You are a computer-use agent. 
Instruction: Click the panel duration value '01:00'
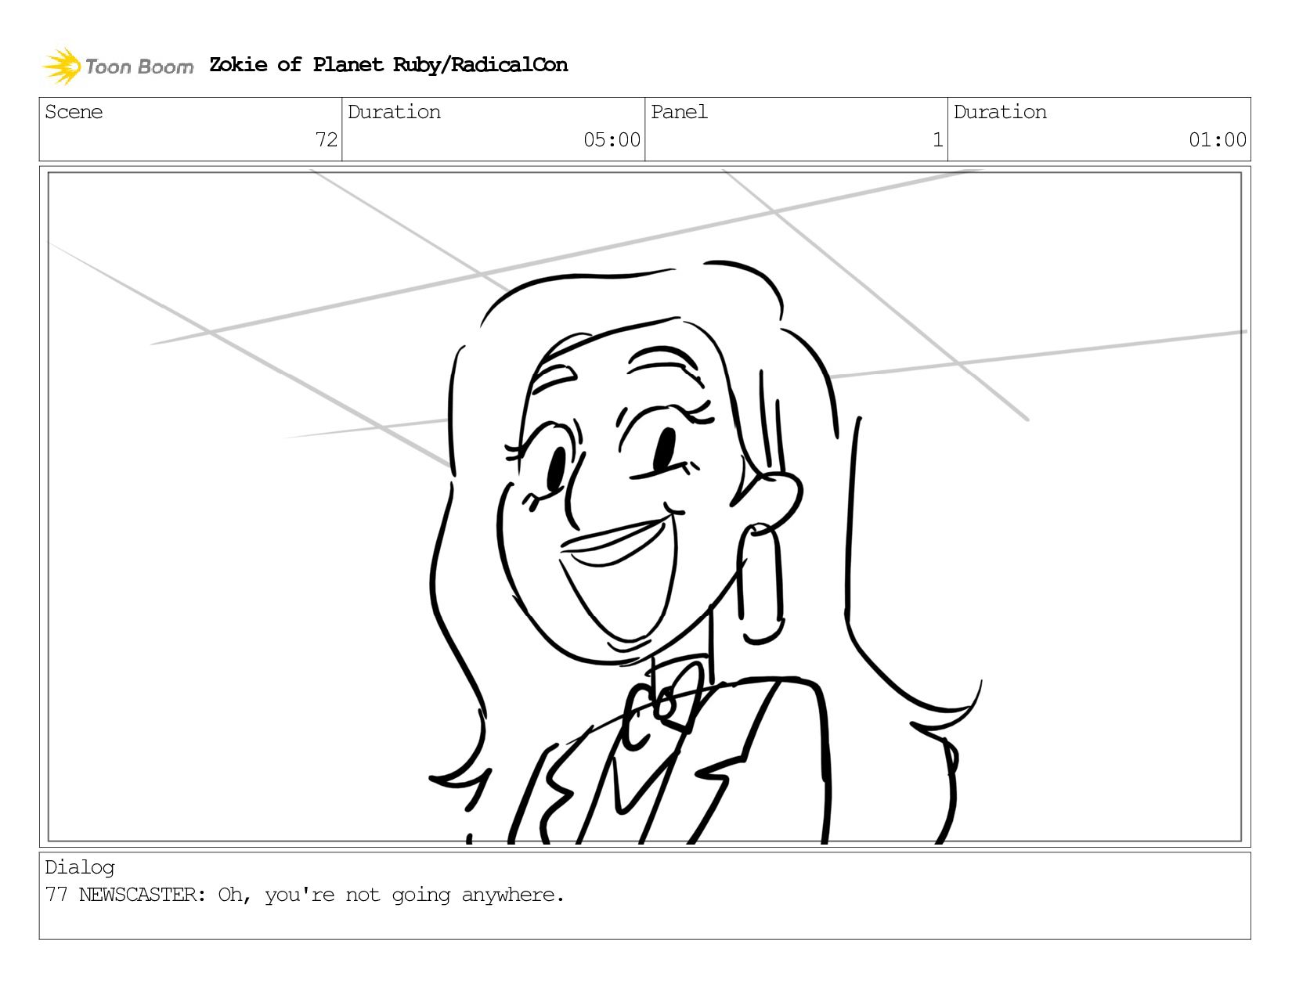1217,140
